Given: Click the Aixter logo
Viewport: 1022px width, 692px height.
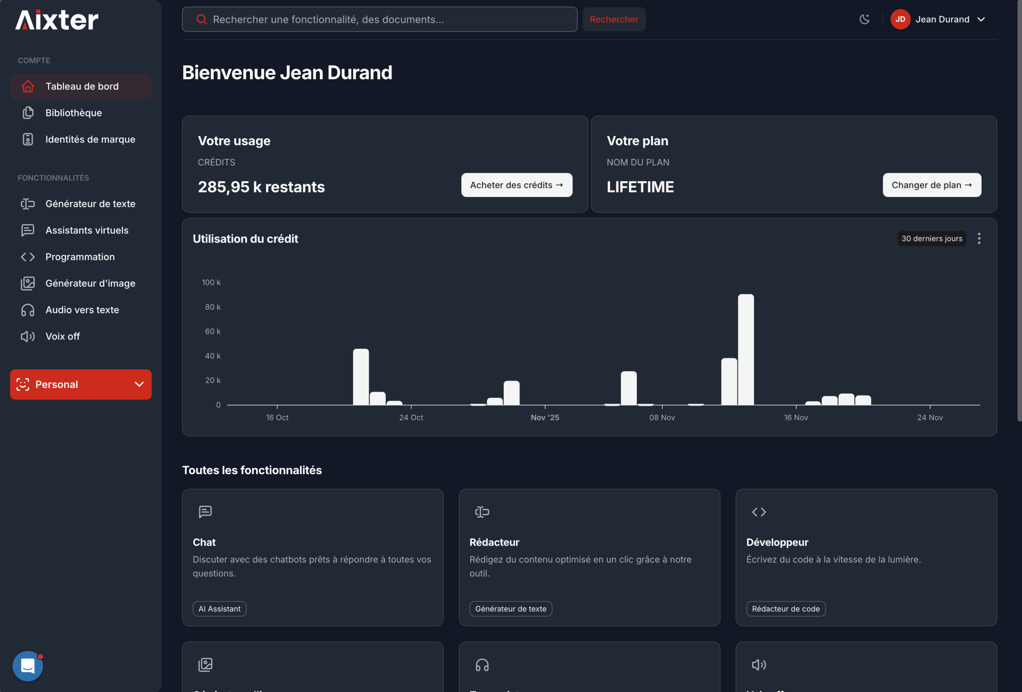Looking at the screenshot, I should coord(57,20).
